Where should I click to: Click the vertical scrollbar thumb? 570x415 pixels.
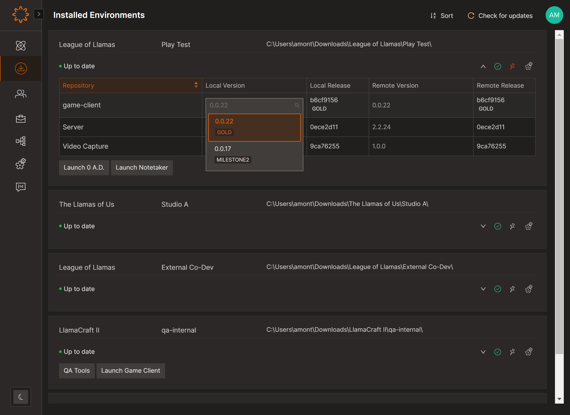click(559, 196)
